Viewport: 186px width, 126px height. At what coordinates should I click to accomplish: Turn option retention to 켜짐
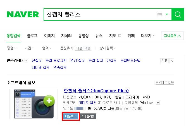[87, 48]
